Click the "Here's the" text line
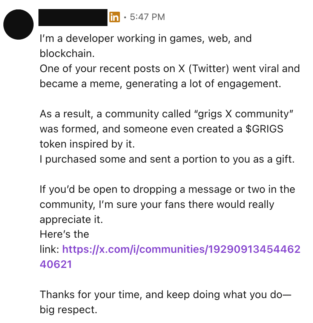 [64, 234]
